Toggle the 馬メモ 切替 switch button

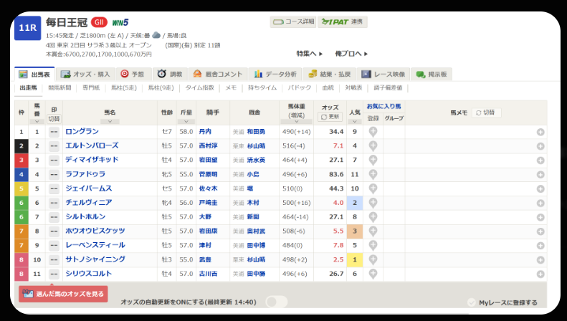coord(486,112)
